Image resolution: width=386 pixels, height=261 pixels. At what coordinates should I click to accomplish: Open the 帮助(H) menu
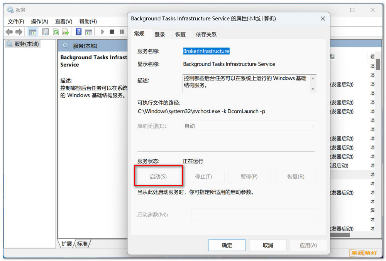(88, 22)
